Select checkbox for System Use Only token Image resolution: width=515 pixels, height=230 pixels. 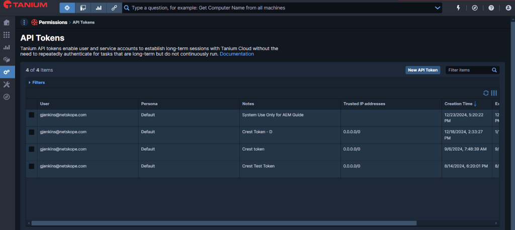click(32, 115)
